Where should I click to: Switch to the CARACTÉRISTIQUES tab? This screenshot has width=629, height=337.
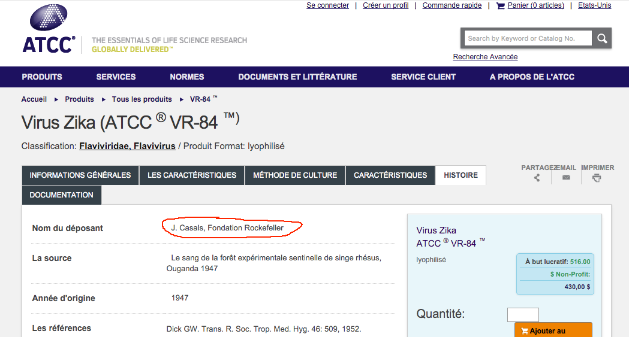click(x=390, y=175)
